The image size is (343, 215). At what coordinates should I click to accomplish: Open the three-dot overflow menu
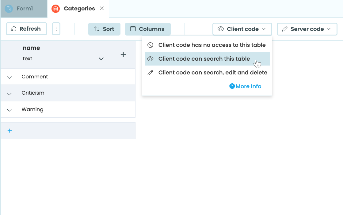56,29
